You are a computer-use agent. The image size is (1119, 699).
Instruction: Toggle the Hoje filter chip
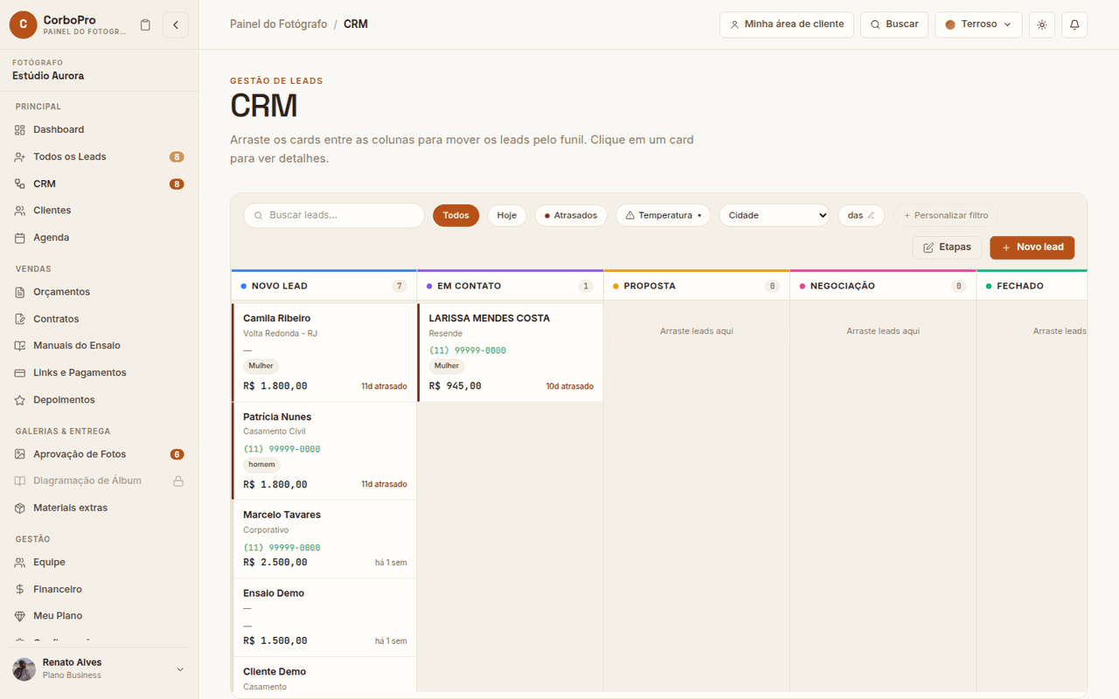click(x=507, y=215)
